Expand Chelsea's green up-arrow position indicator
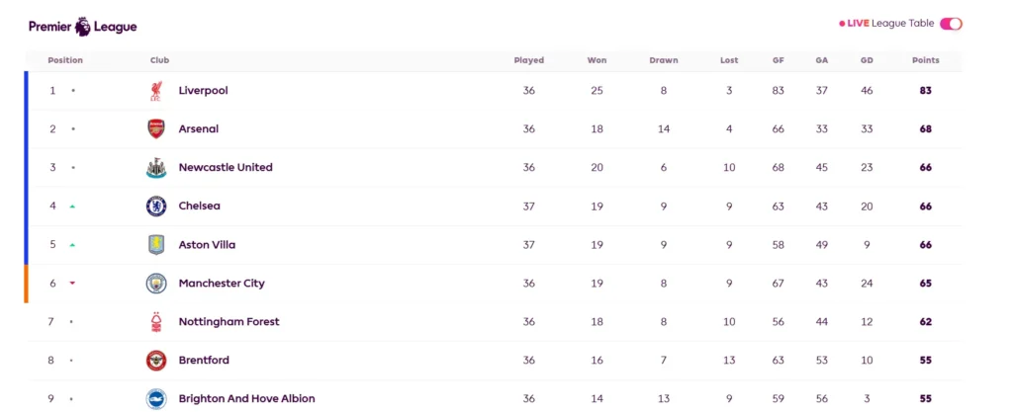1013x412 pixels. click(72, 206)
